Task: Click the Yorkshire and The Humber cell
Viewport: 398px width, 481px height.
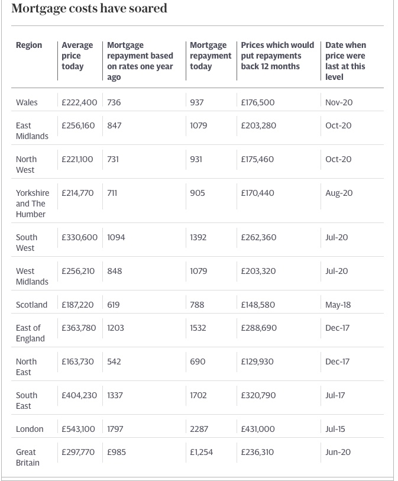Action: pyautogui.click(x=33, y=204)
